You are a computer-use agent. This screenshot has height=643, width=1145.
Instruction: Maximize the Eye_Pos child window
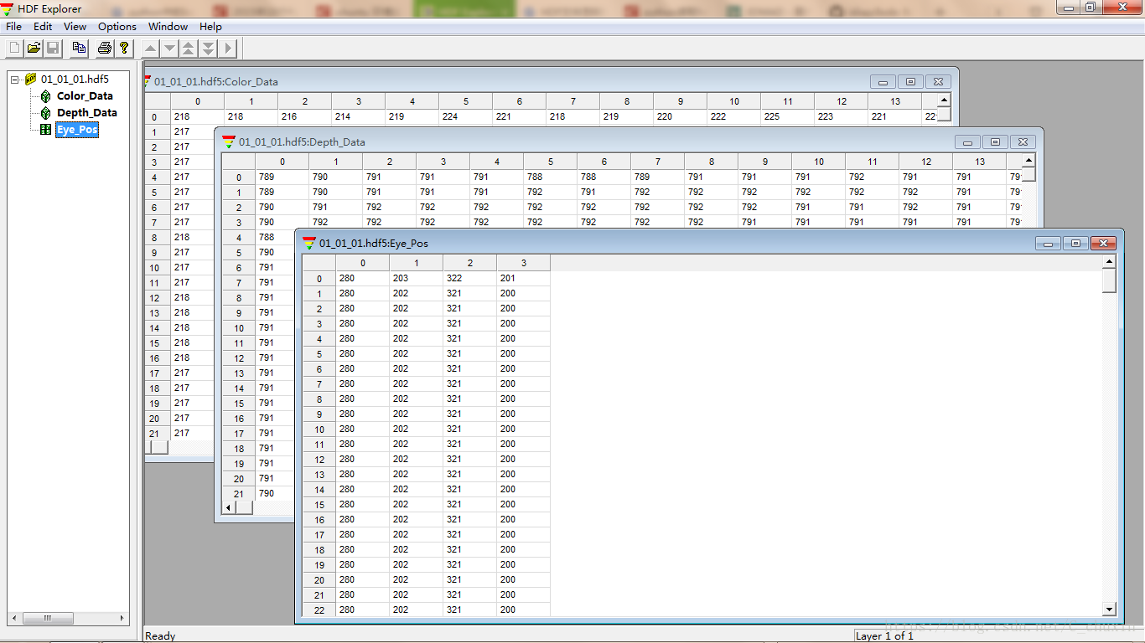(x=1075, y=244)
